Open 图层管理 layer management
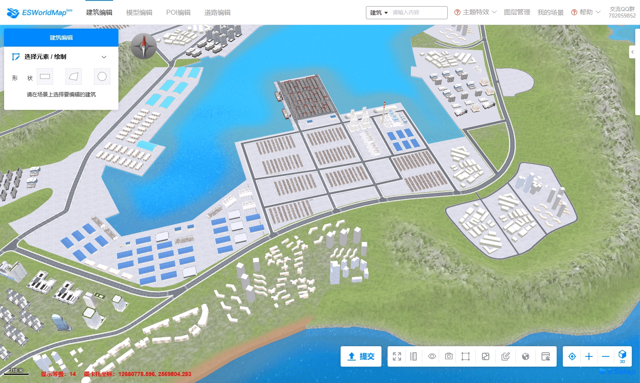This screenshot has width=640, height=383. pyautogui.click(x=517, y=12)
